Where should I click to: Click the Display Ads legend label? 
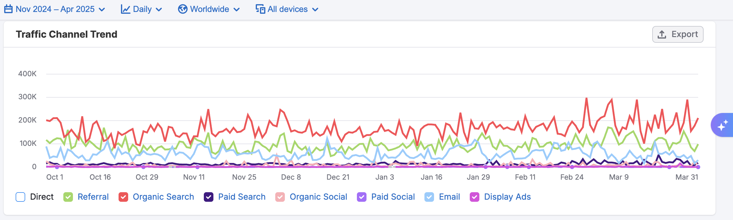(507, 197)
